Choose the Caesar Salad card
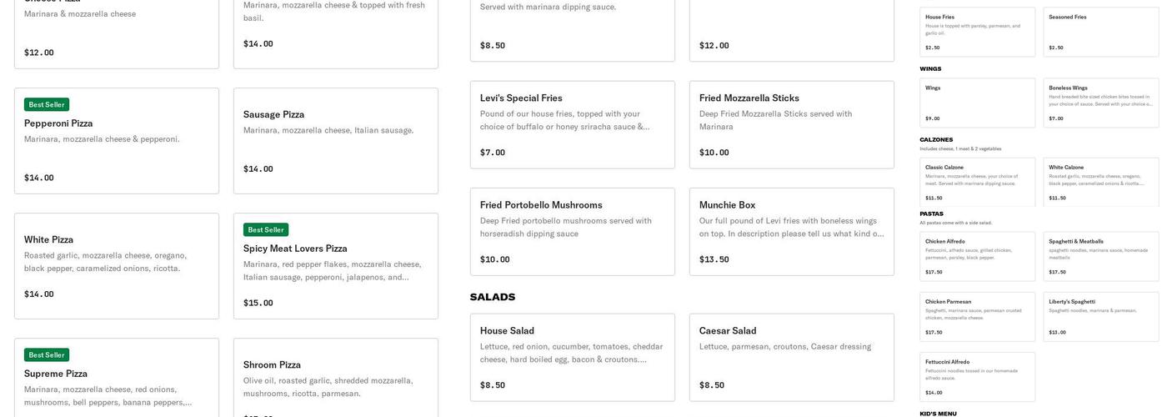 (x=791, y=357)
